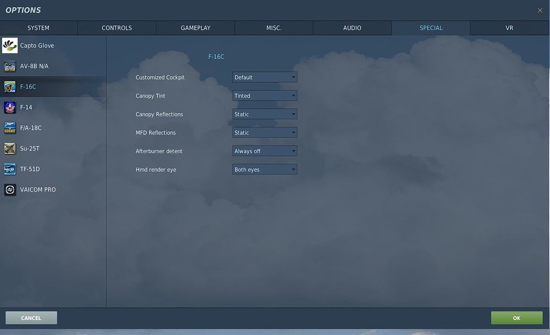Select the F/A-18C list label

30,128
